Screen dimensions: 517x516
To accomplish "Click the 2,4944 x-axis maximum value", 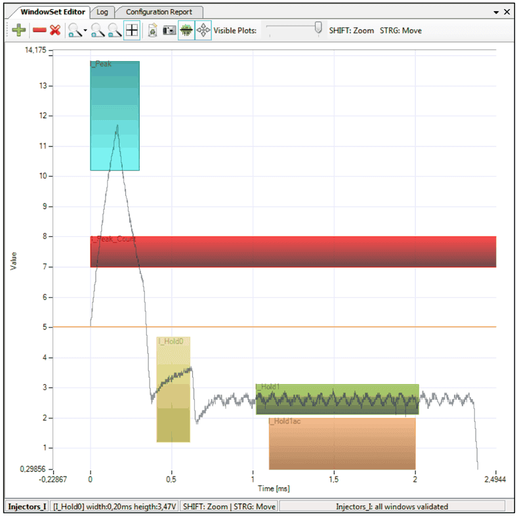I will tap(495, 479).
